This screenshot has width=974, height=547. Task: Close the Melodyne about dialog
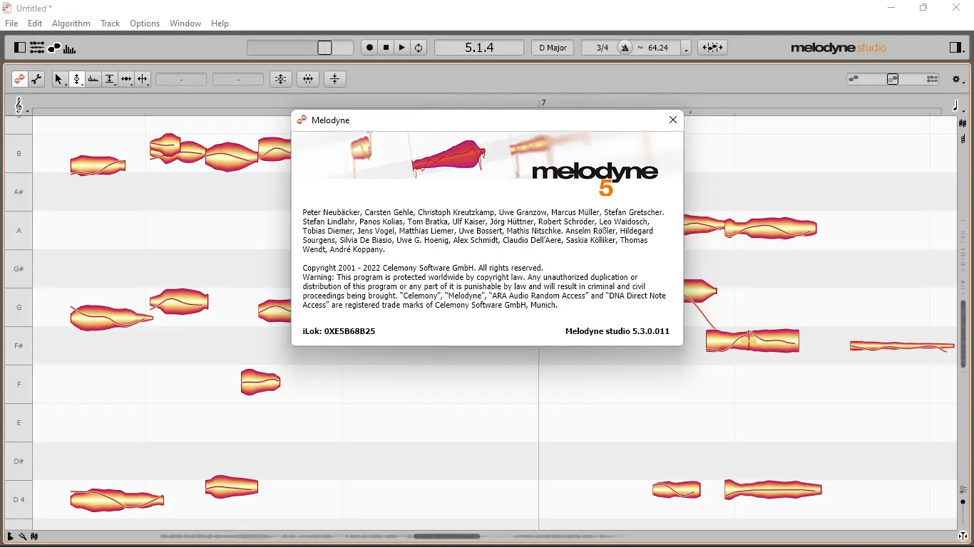(x=673, y=120)
